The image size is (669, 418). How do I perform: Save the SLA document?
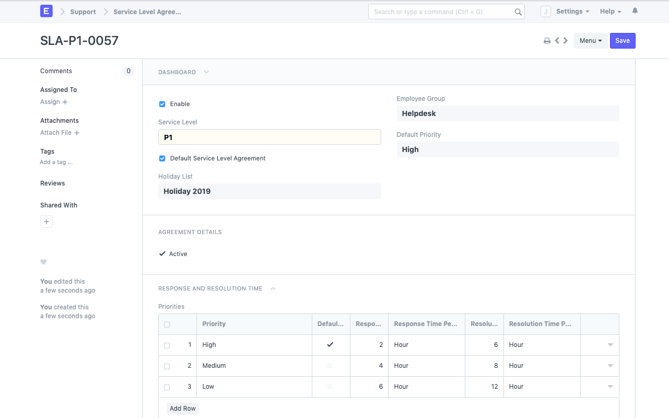pyautogui.click(x=623, y=40)
